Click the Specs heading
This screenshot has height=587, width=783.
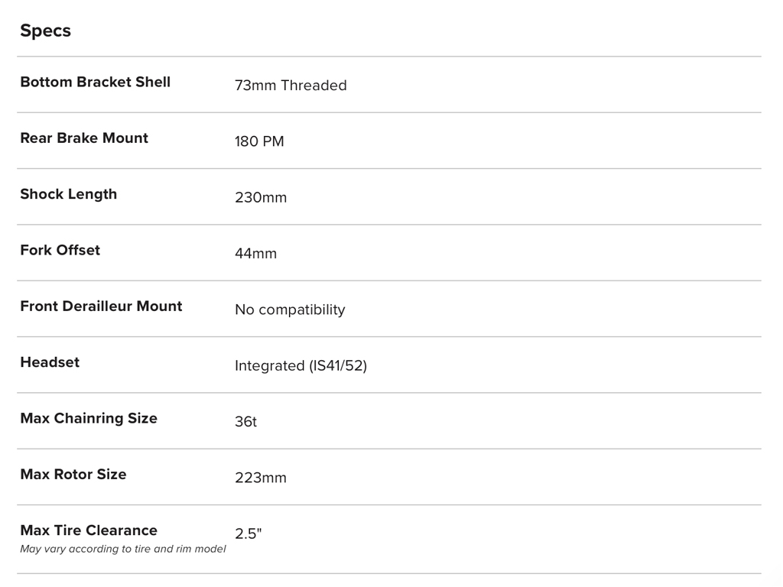click(45, 31)
